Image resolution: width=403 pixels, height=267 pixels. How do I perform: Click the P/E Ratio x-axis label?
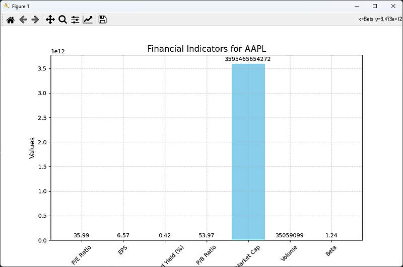[x=81, y=255]
